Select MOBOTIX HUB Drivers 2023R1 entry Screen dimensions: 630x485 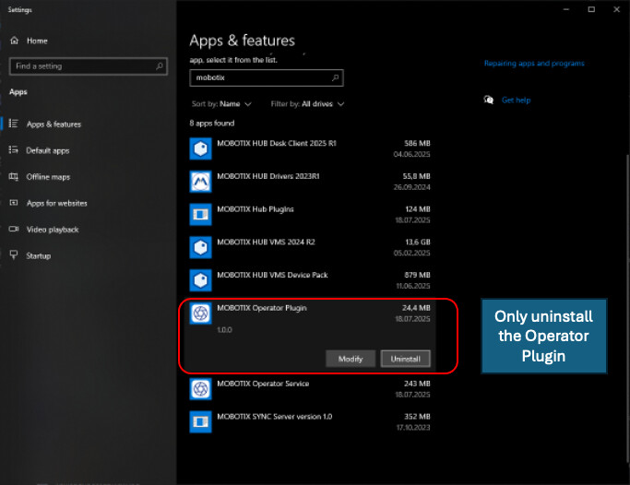(x=310, y=182)
